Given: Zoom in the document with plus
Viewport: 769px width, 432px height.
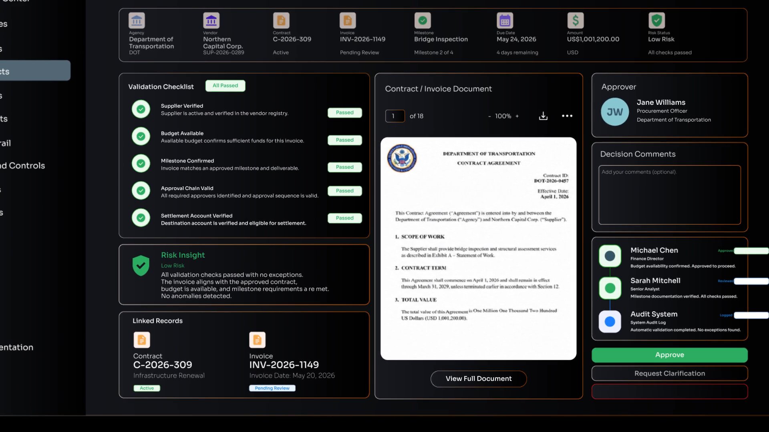Looking at the screenshot, I should pos(517,116).
